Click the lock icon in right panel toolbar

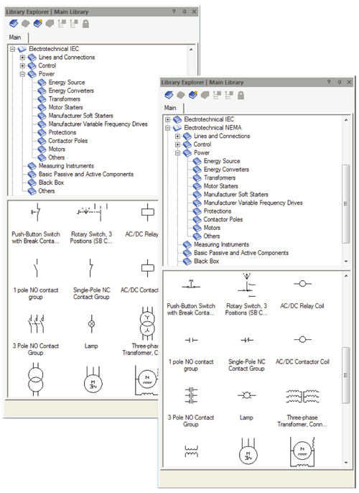(241, 96)
